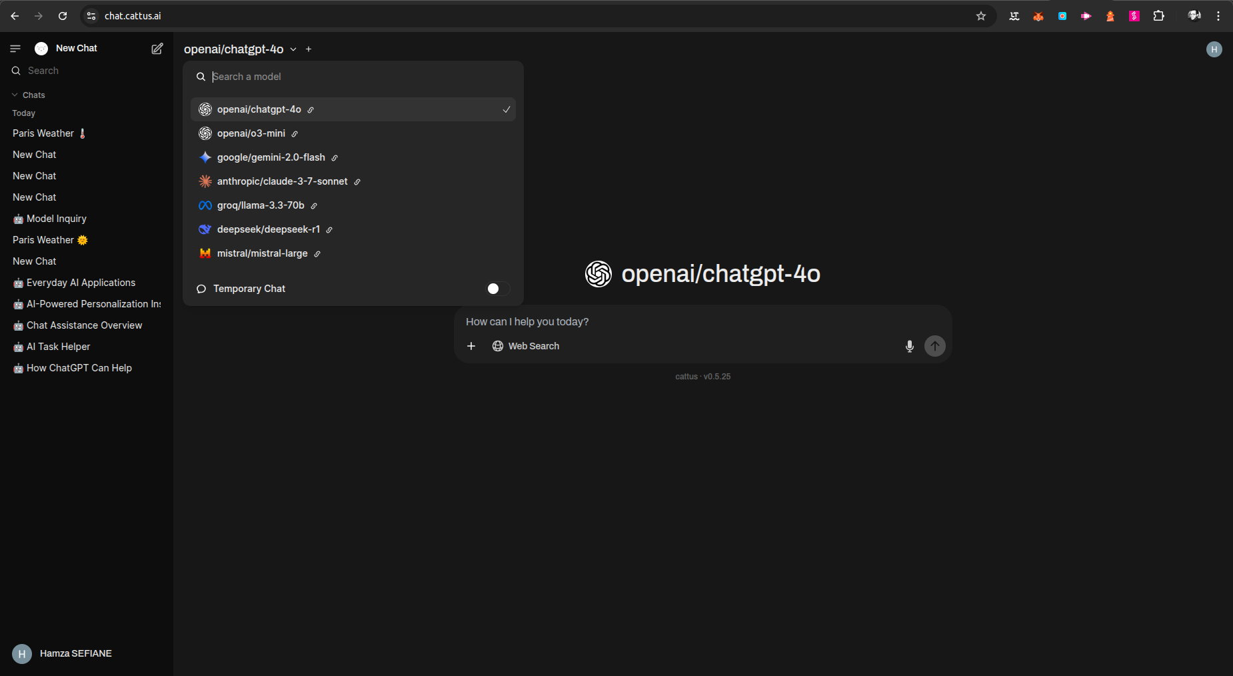This screenshot has height=676, width=1233.
Task: Click the plus icon to add another model
Action: tap(309, 49)
